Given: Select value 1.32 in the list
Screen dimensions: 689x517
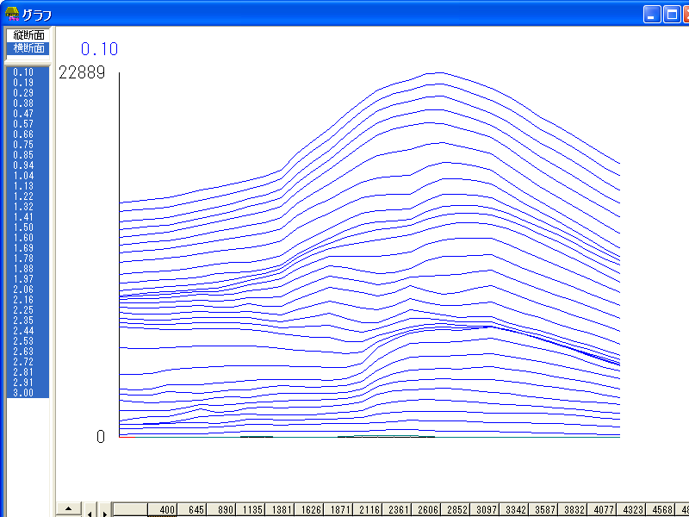Looking at the screenshot, I should (x=28, y=207).
